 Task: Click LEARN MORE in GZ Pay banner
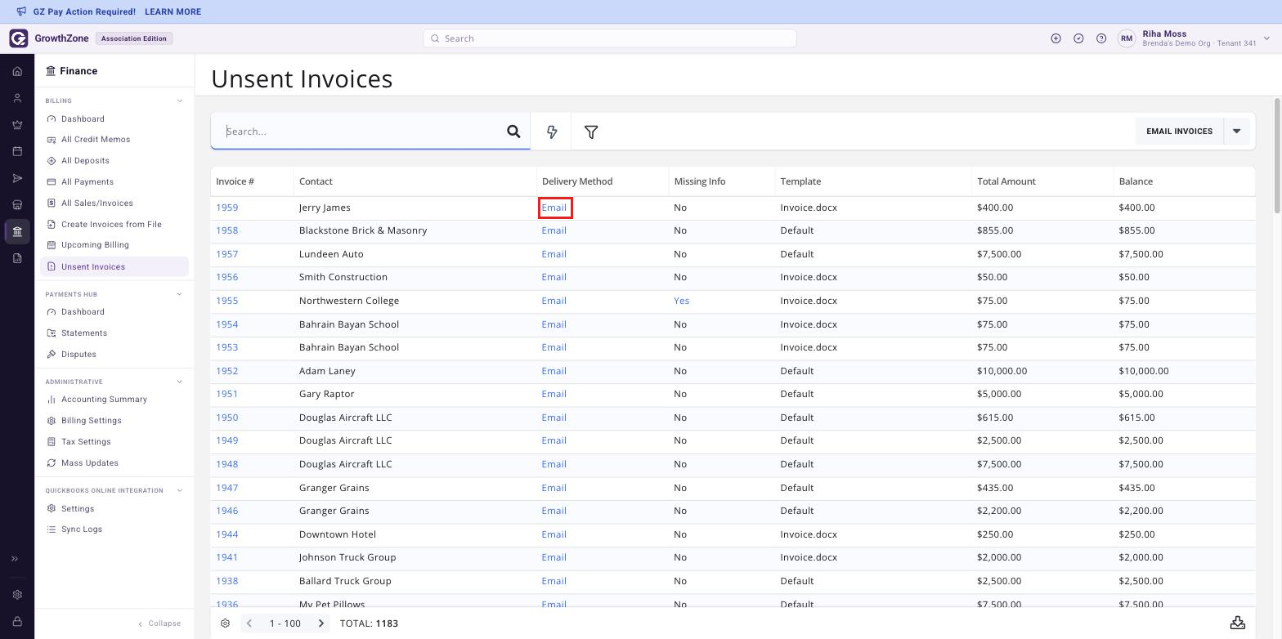[x=173, y=12]
